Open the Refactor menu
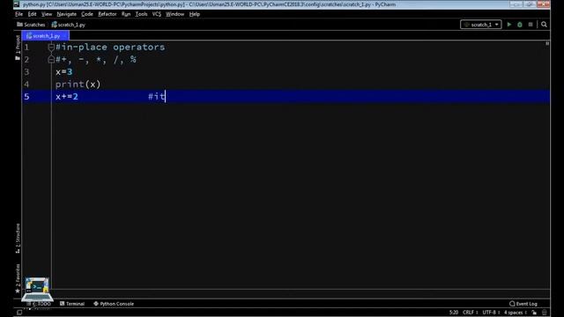564x317 pixels. point(108,14)
